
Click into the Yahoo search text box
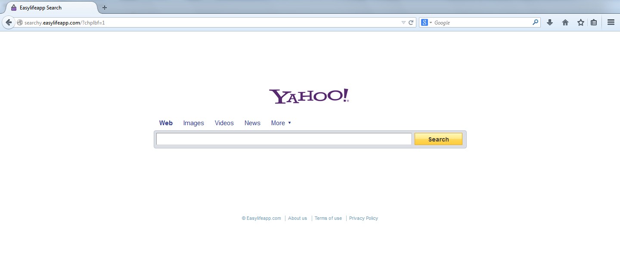click(x=284, y=139)
